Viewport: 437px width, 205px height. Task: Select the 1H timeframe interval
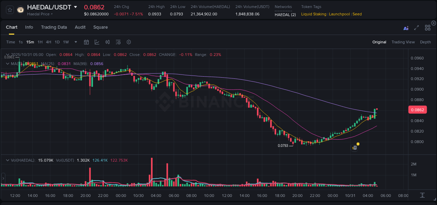(40, 42)
